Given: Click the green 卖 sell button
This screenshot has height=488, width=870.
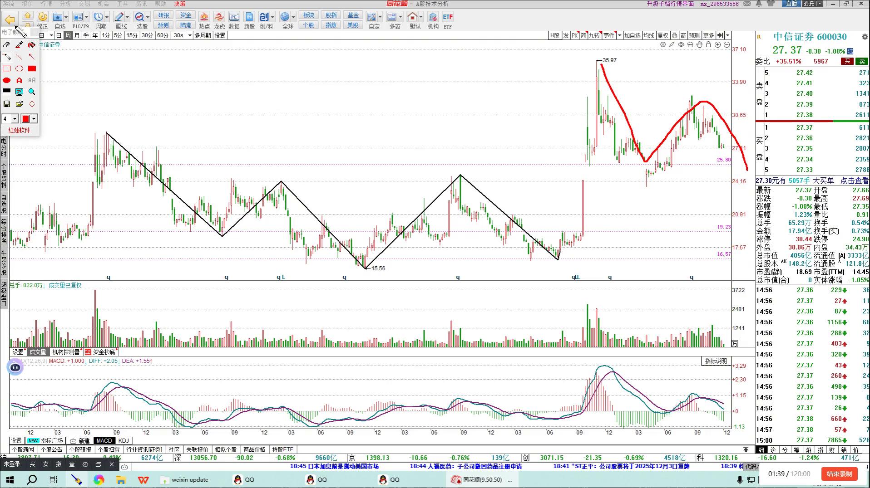Looking at the screenshot, I should coord(861,61).
